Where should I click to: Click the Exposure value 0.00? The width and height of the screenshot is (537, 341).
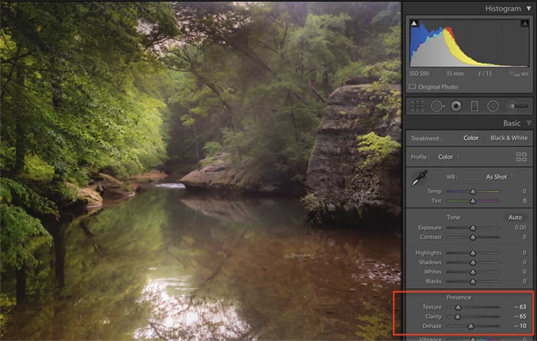click(520, 228)
